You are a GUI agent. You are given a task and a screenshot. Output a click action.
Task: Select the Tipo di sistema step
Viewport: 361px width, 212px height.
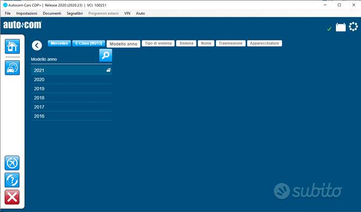point(158,43)
